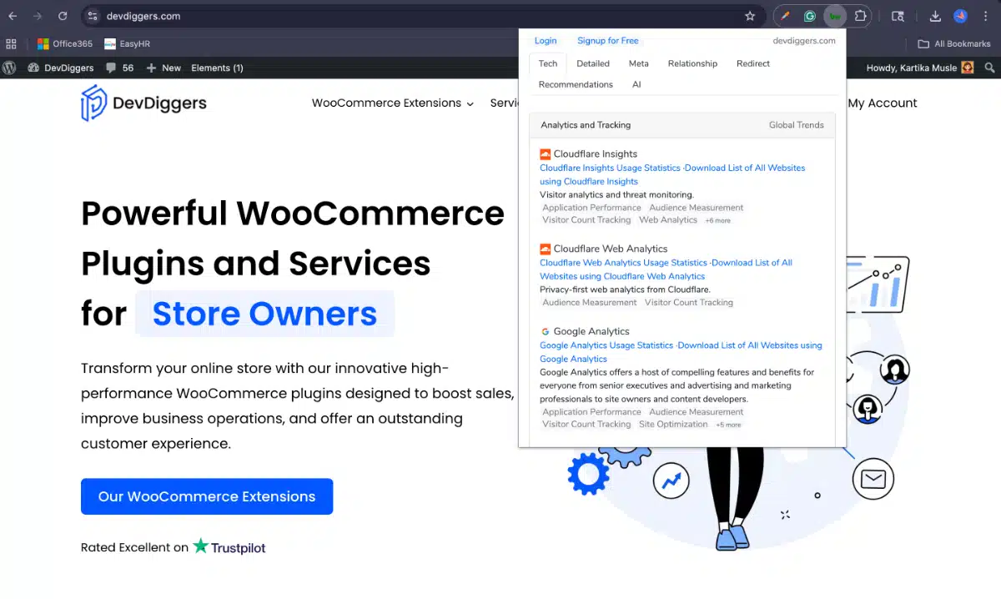Image resolution: width=1001 pixels, height=599 pixels.
Task: Open the 56 comments admin bar item
Action: (x=119, y=68)
